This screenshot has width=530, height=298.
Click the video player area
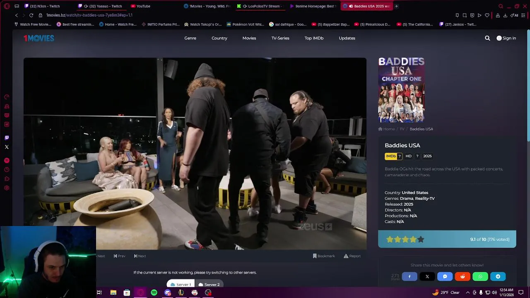coord(195,154)
